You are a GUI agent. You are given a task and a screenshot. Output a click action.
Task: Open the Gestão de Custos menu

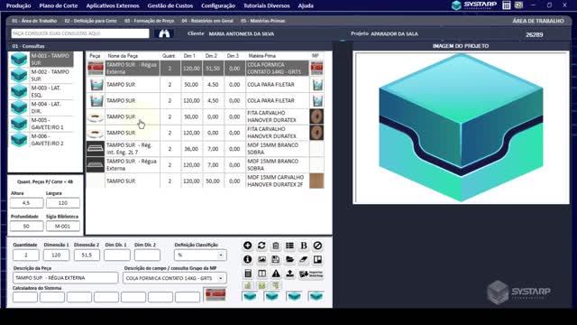(x=170, y=5)
